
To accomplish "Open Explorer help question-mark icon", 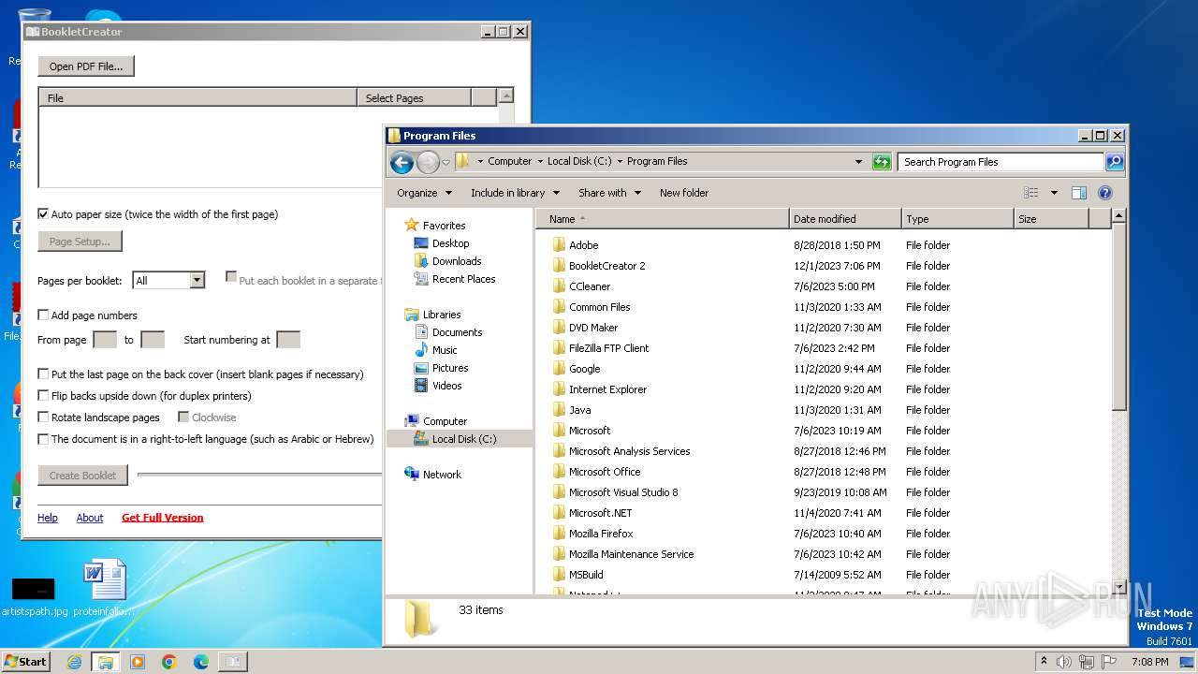I will point(1105,193).
